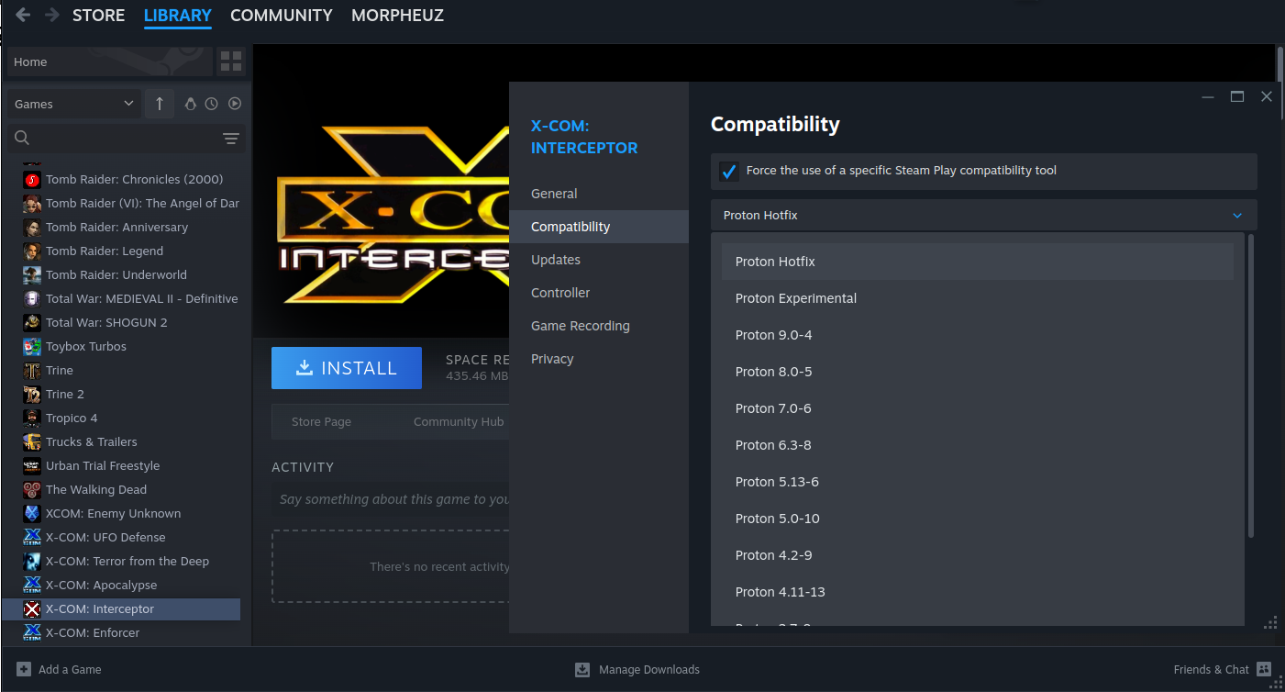Select Proton Experimental from list

tap(978, 298)
